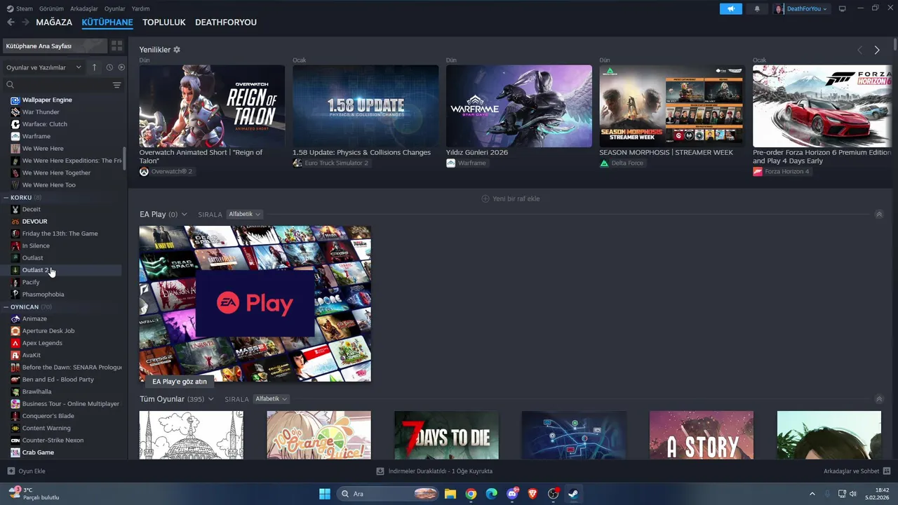
Task: Open Discord from the taskbar
Action: pos(512,494)
